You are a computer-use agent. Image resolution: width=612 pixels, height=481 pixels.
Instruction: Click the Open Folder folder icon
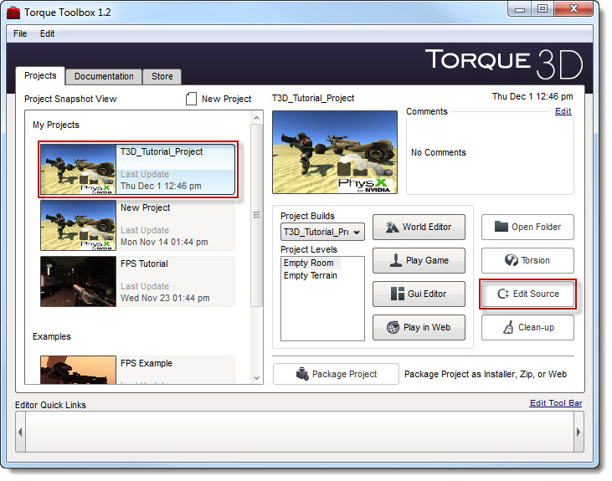coord(501,226)
